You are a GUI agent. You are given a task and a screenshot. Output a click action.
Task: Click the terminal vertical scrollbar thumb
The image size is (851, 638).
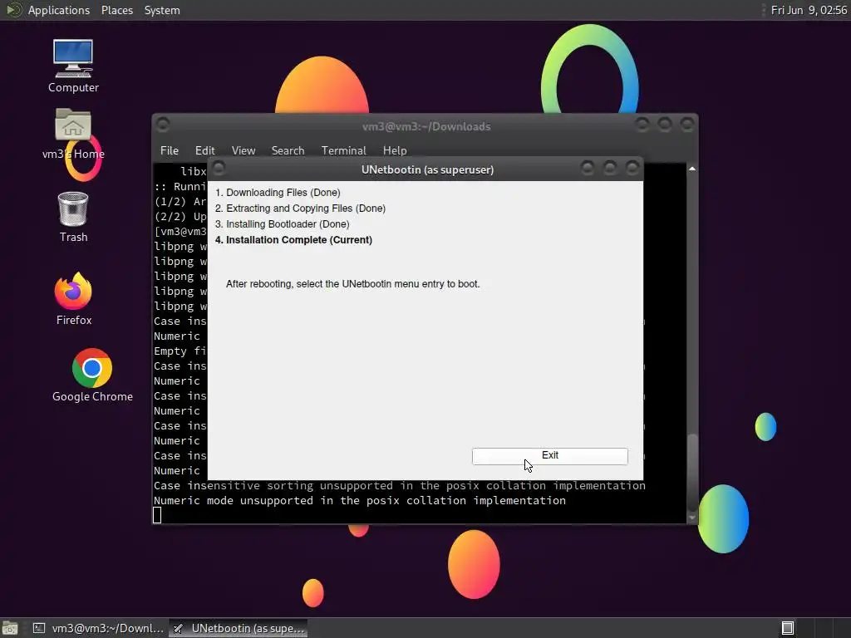pos(692,472)
